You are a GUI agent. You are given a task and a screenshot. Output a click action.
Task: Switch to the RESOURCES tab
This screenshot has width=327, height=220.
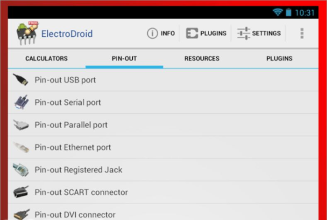click(x=202, y=58)
